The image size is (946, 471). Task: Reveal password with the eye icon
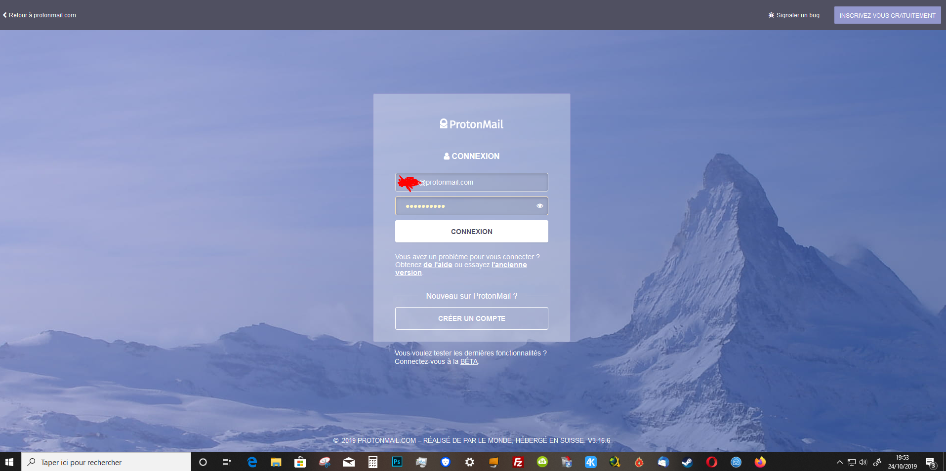point(539,206)
